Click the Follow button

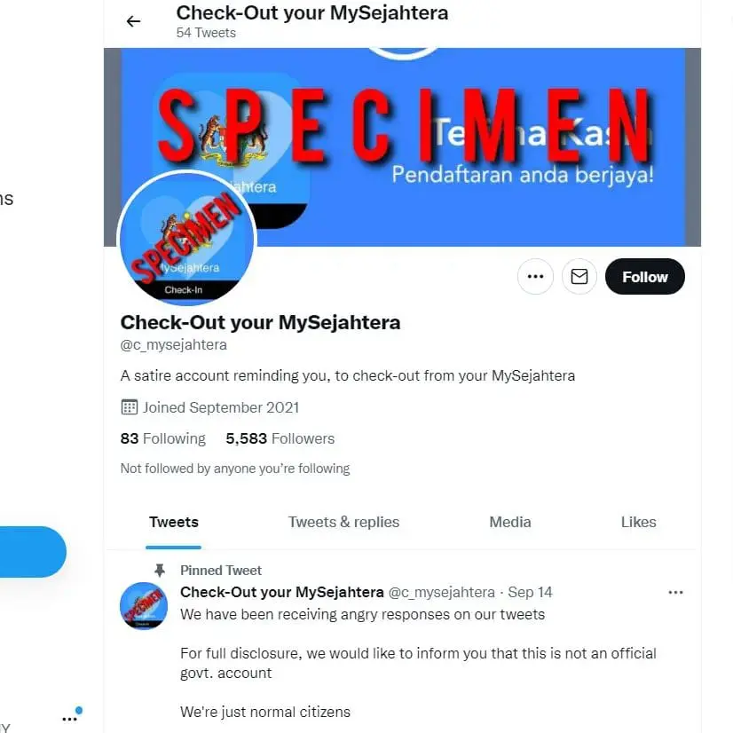point(644,276)
